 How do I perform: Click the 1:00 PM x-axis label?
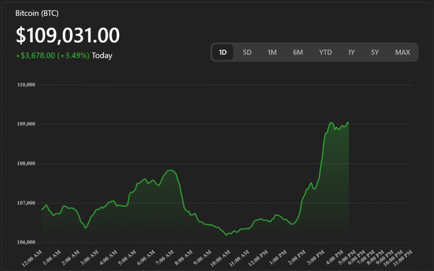click(x=278, y=257)
